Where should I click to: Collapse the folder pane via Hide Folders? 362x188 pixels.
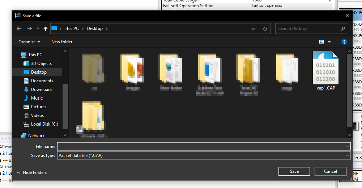pyautogui.click(x=31, y=172)
